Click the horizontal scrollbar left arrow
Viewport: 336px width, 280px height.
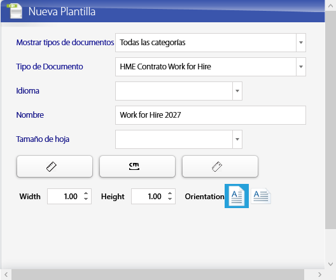click(x=6, y=274)
